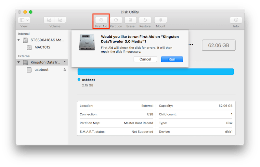Minimize window with yellow button
The width and height of the screenshot is (260, 167).
click(25, 12)
